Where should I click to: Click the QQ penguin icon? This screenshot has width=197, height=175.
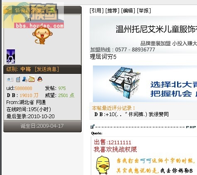coord(40,79)
